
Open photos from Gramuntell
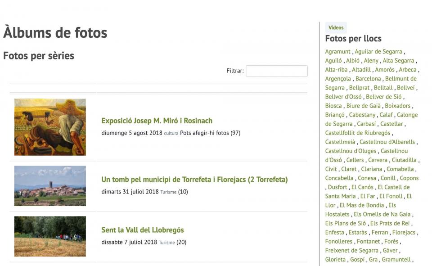pyautogui.click(x=396, y=259)
